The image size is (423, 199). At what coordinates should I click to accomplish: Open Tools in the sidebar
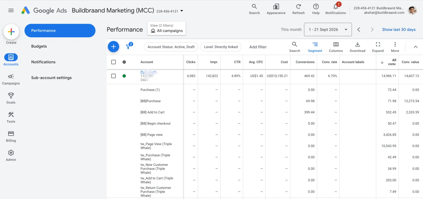click(x=11, y=118)
